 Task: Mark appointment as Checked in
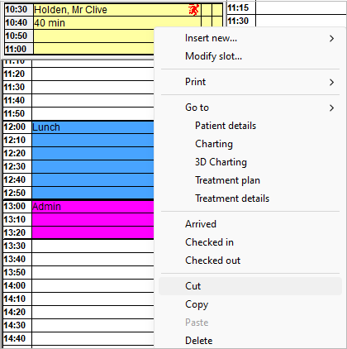pos(209,242)
